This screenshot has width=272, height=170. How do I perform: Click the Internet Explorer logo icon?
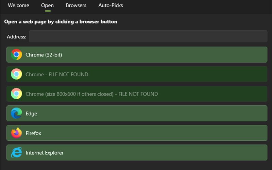click(16, 153)
